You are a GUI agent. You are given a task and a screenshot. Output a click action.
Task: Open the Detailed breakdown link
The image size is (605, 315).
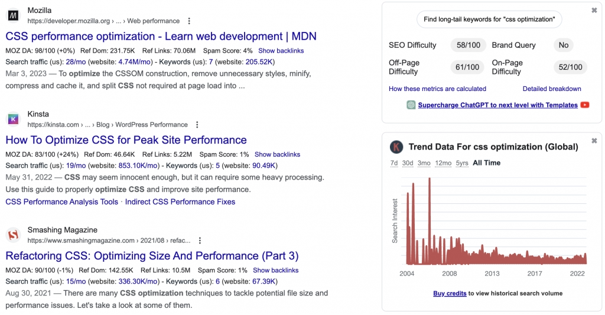click(552, 89)
